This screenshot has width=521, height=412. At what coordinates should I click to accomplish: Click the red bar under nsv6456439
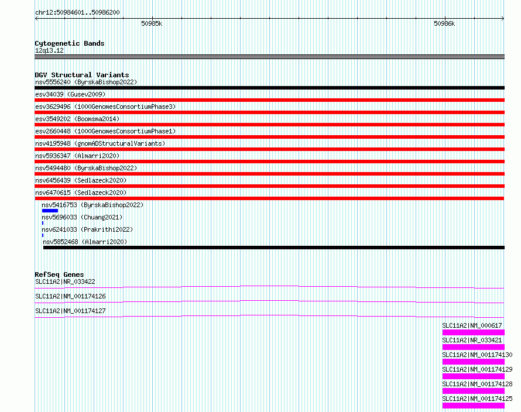pyautogui.click(x=269, y=186)
